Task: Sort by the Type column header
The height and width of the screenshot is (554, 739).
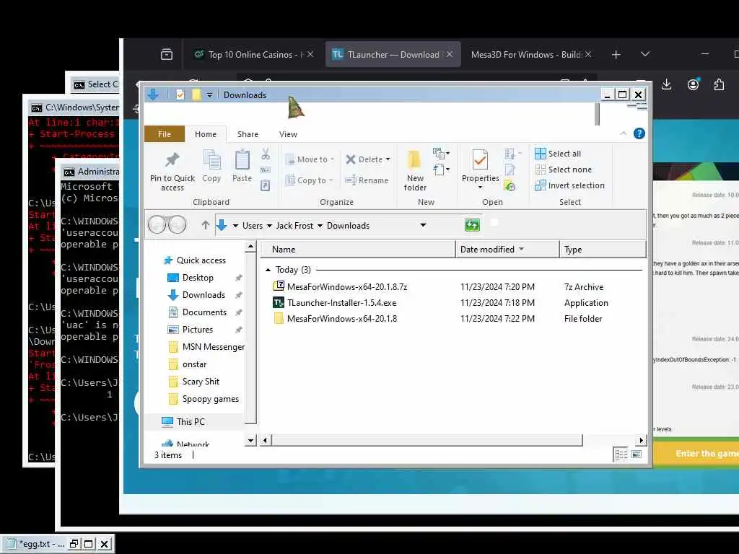Action: (x=603, y=249)
